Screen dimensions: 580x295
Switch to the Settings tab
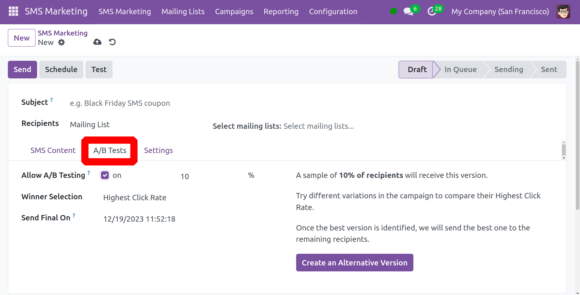[x=158, y=150]
